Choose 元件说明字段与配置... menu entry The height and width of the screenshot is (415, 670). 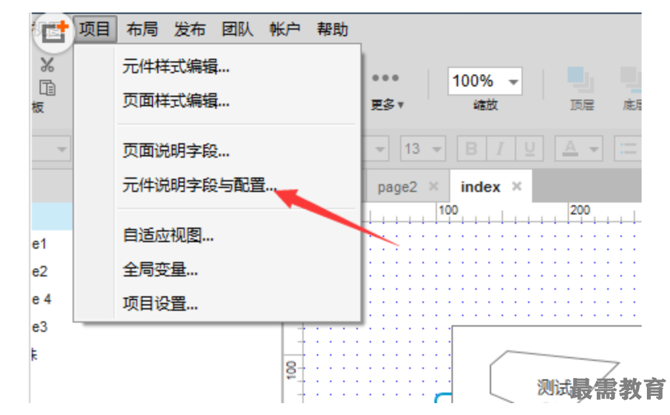(x=218, y=185)
